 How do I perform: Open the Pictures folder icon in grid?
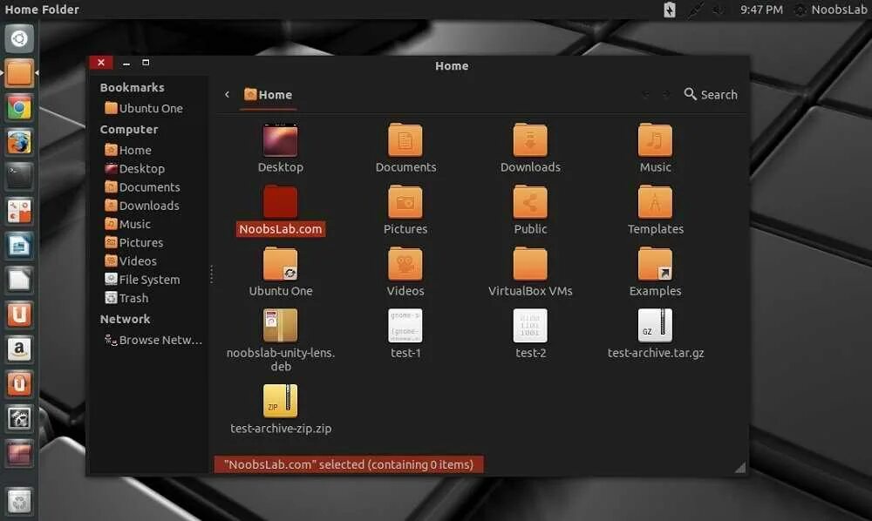pos(405,201)
